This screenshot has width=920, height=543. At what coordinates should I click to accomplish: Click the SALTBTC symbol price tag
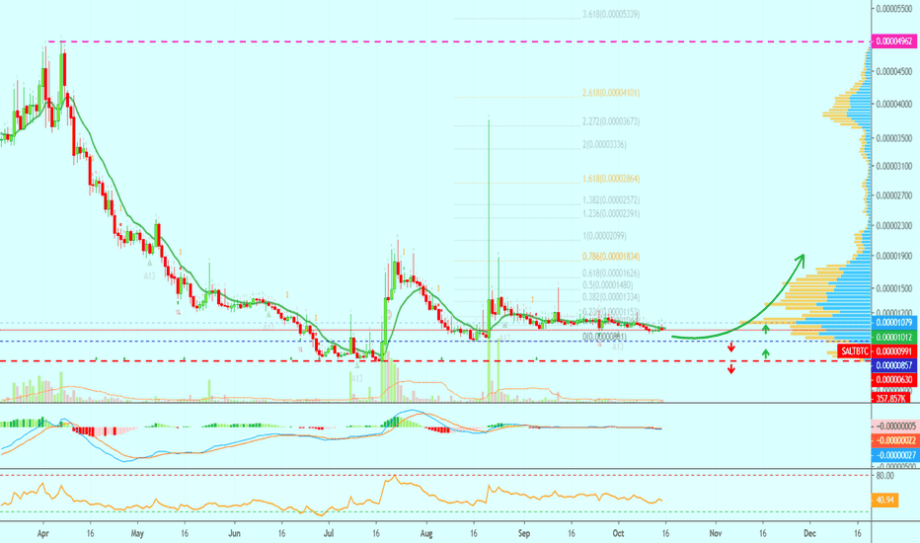(x=854, y=351)
